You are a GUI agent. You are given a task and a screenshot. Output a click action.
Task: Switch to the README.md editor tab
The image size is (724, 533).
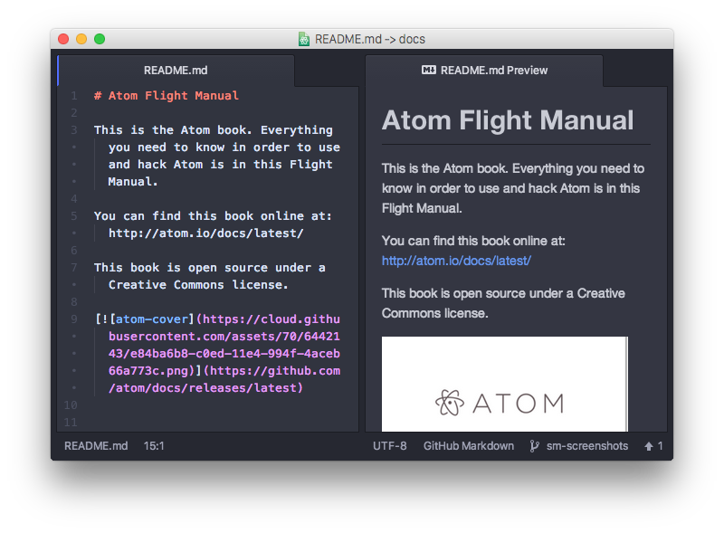click(176, 70)
